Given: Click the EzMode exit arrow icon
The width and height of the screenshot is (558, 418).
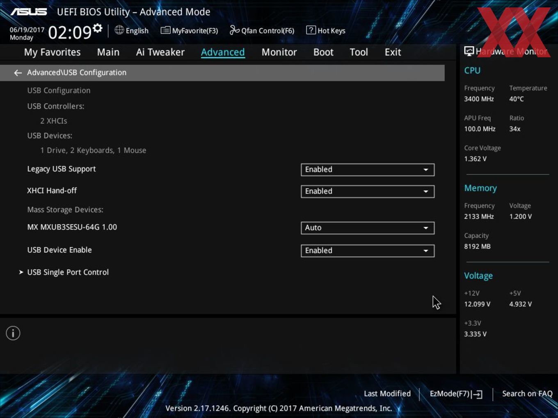Looking at the screenshot, I should click(x=477, y=394).
